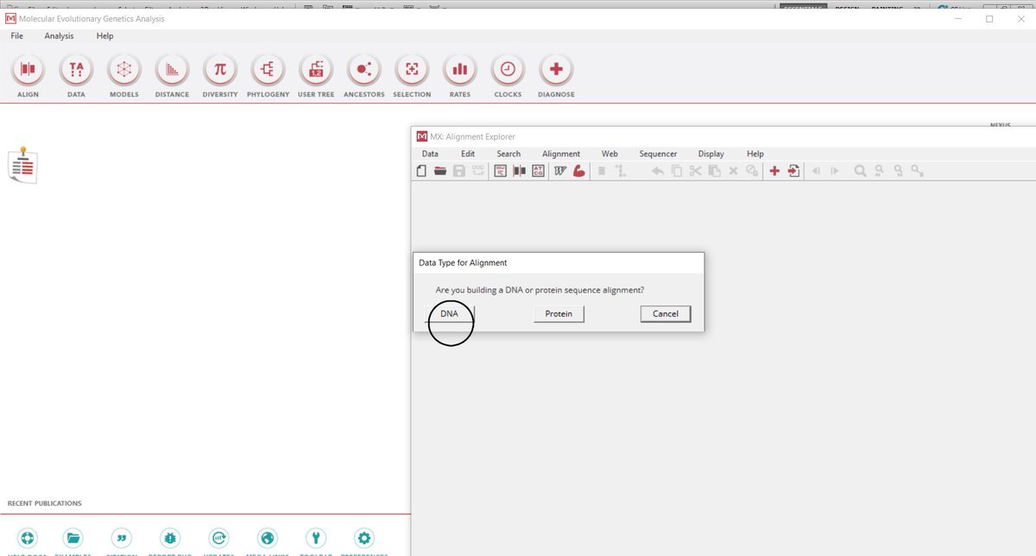Open the MODELS analysis icon

point(124,70)
